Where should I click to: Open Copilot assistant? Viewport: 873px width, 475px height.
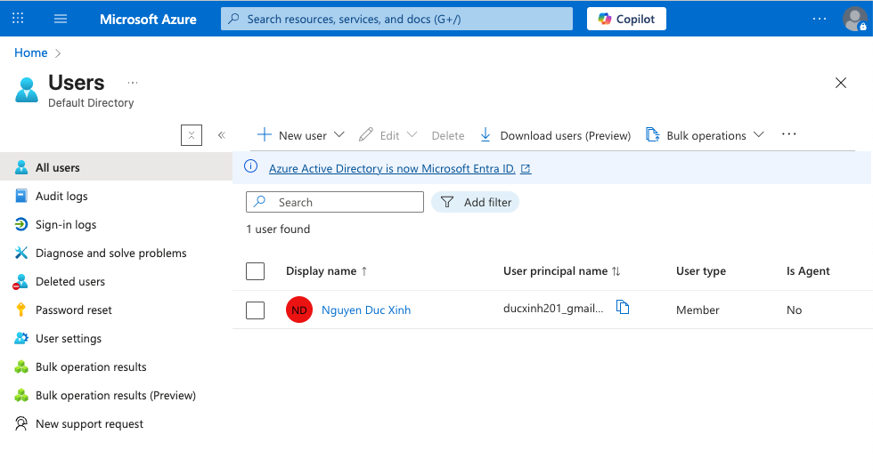pyautogui.click(x=626, y=19)
